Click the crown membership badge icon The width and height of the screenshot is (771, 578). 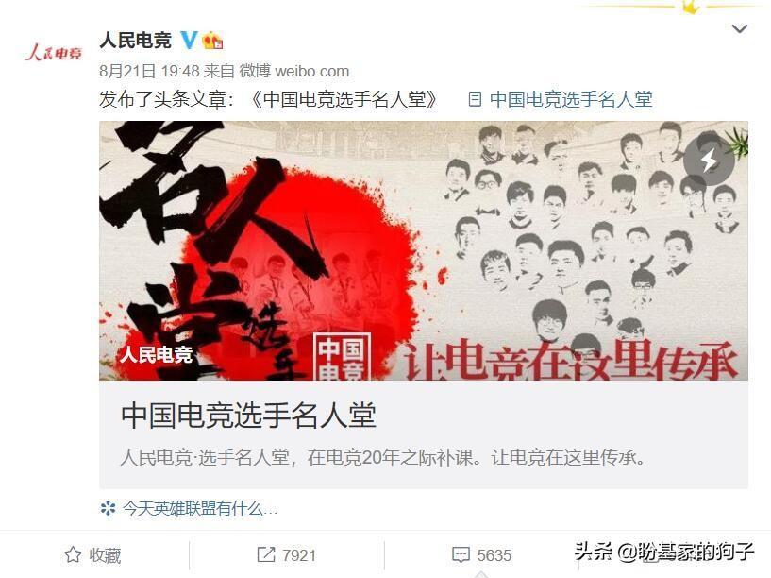pos(212,40)
